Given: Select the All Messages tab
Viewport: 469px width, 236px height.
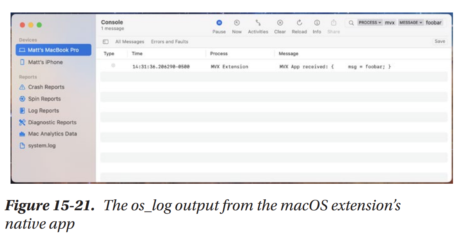Looking at the screenshot, I should click(x=129, y=42).
